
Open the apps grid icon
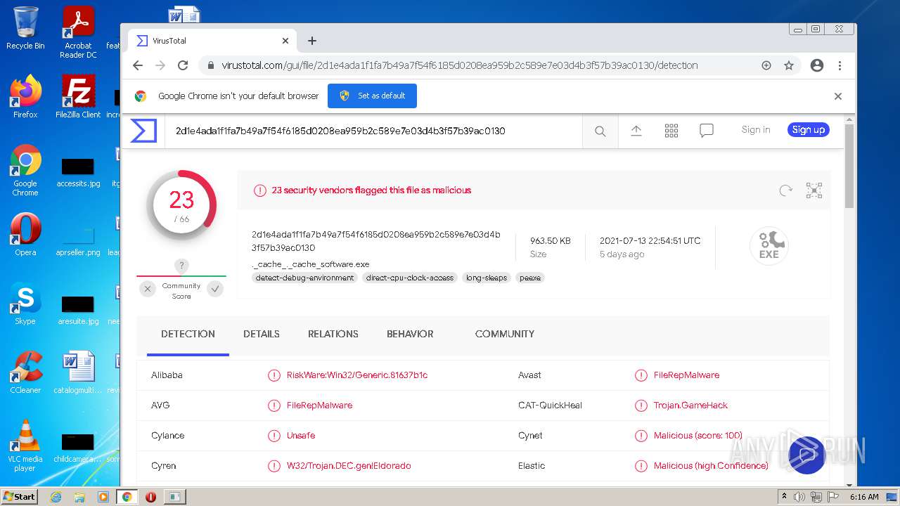pyautogui.click(x=671, y=131)
